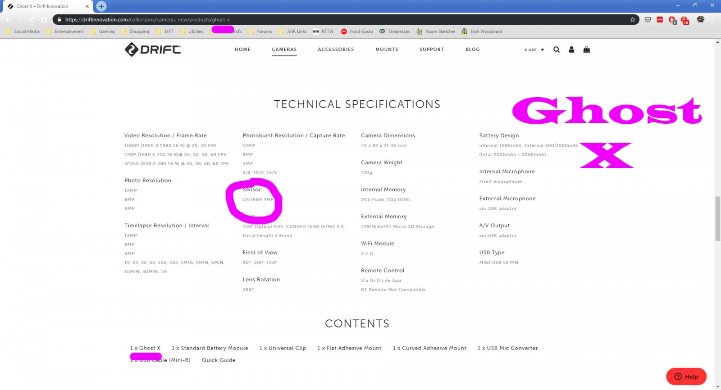Image resolution: width=721 pixels, height=390 pixels.
Task: Click the 'Internal Microphone' label
Action: [x=507, y=171]
